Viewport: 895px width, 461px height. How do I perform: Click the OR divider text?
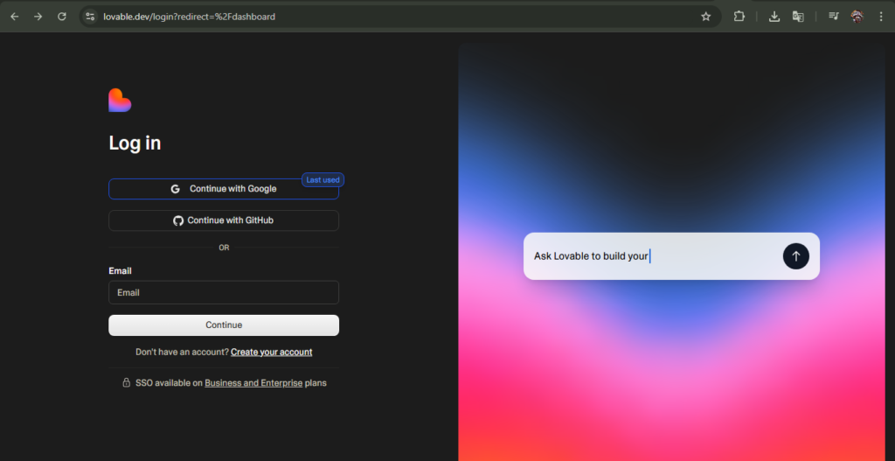point(224,248)
